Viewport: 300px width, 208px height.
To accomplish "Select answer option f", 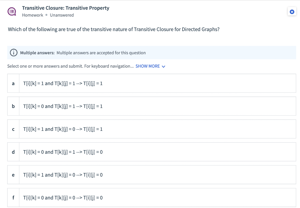I will (152, 198).
